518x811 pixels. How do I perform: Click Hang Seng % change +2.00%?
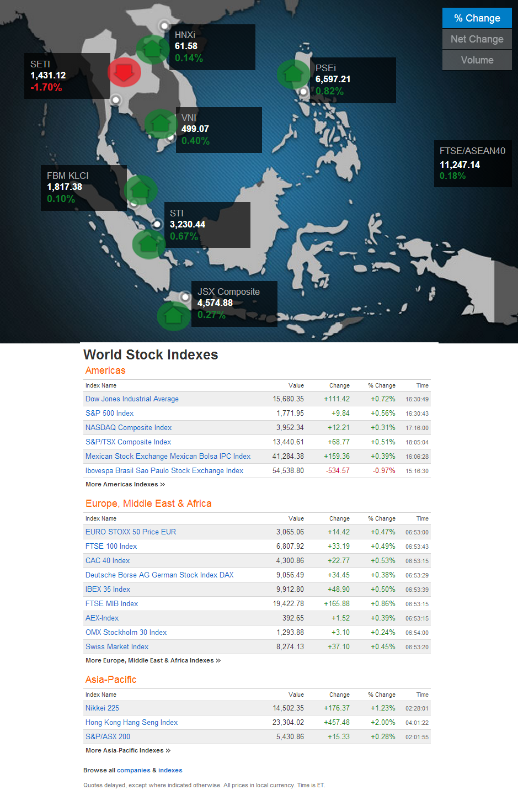pyautogui.click(x=383, y=723)
